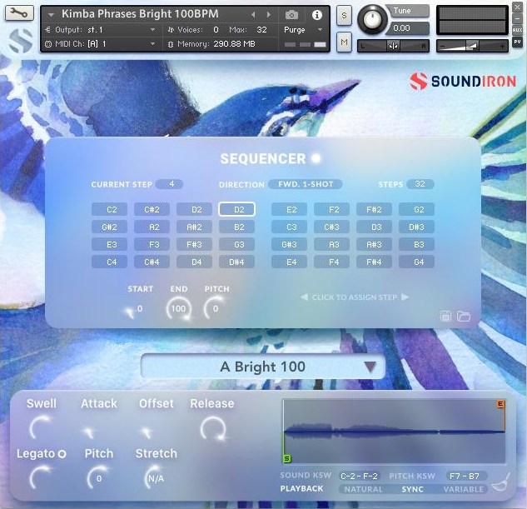Select sequencer step C3

pos(289,227)
